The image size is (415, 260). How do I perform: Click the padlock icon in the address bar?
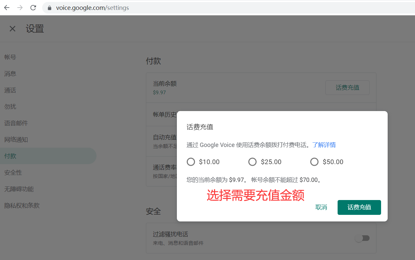click(x=50, y=8)
